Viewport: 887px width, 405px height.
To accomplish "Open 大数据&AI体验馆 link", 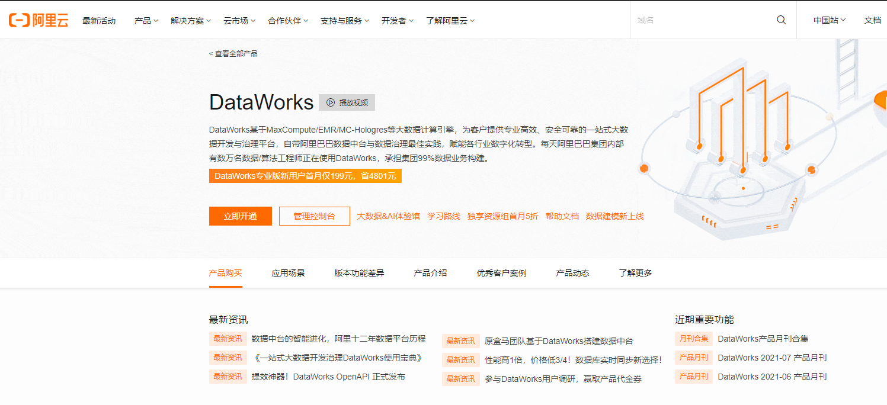I will [x=388, y=216].
